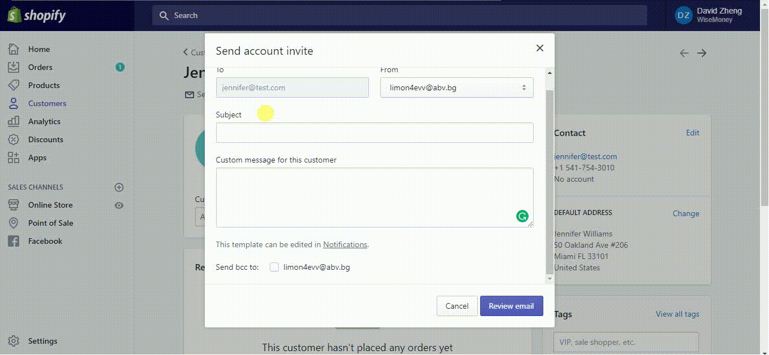Click the Review email button
The image size is (769, 355).
[511, 306]
